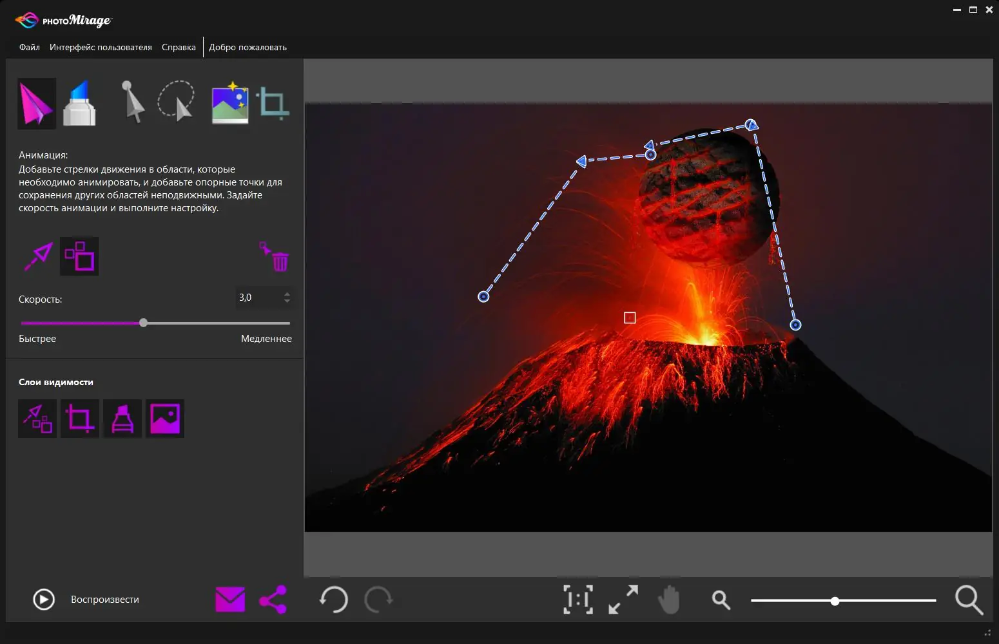Screen dimensions: 999x644
Task: Click the circular Play button
Action: coord(44,600)
